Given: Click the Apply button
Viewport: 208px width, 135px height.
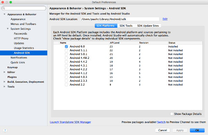Looking at the screenshot, I should (180, 130).
